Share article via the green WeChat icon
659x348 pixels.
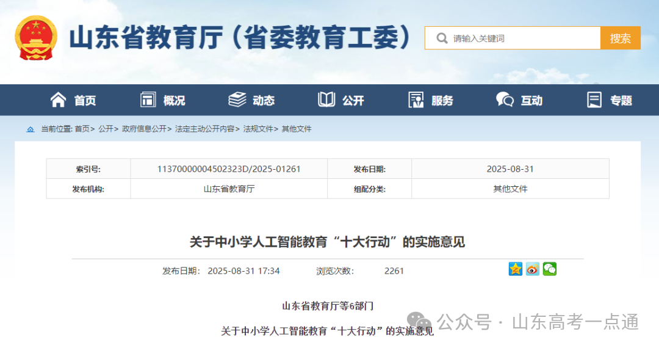pos(550,269)
